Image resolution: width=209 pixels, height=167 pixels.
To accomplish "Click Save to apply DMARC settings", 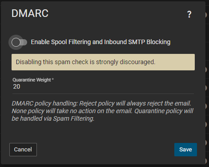I will [185, 150].
